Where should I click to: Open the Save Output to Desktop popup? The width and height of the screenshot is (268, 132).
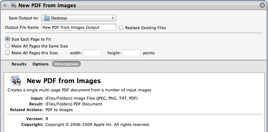pos(78,18)
